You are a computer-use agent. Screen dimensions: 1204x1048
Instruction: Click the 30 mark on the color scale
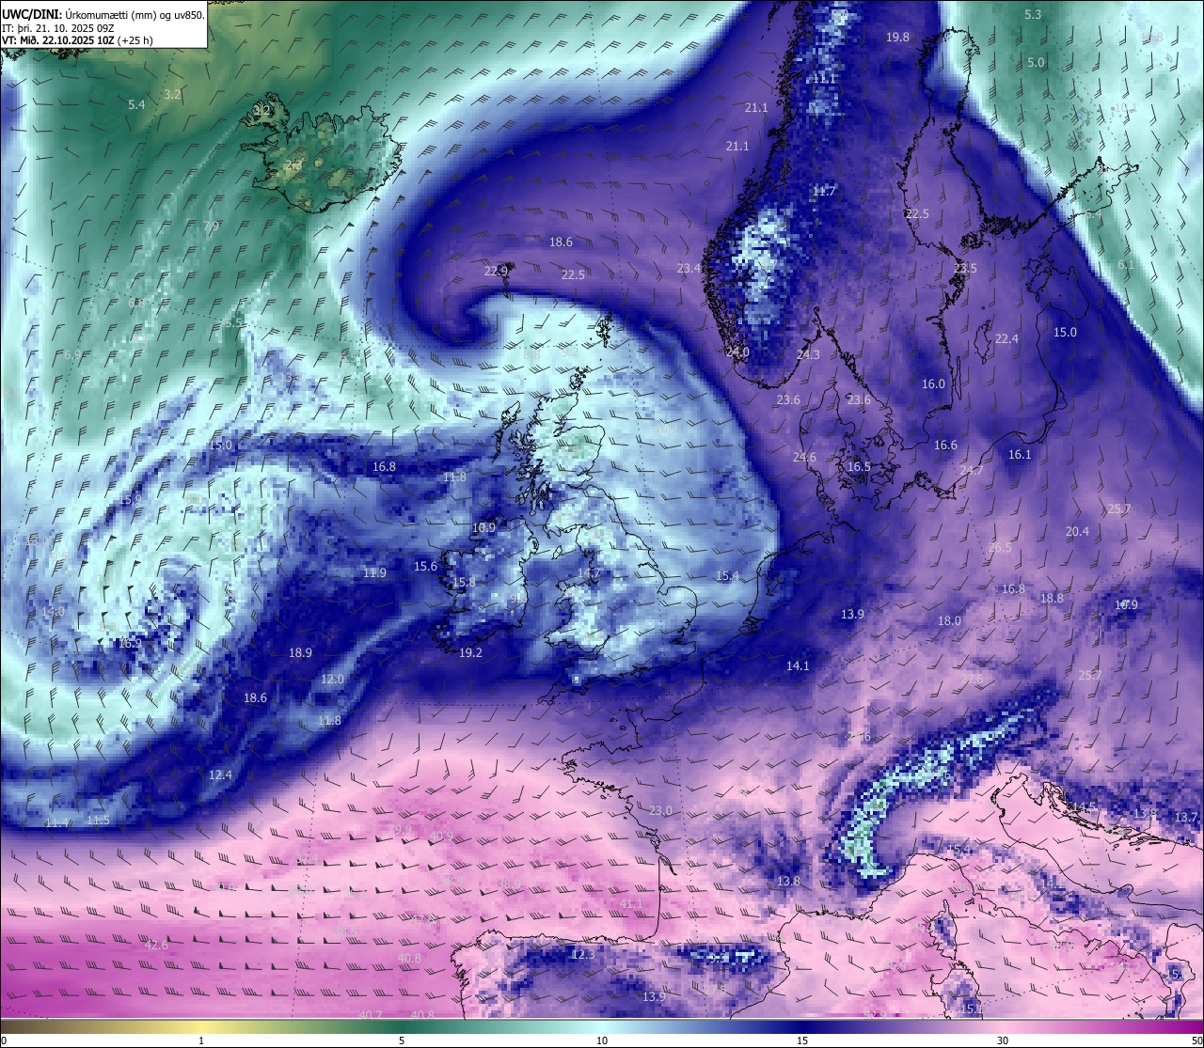1003,1040
